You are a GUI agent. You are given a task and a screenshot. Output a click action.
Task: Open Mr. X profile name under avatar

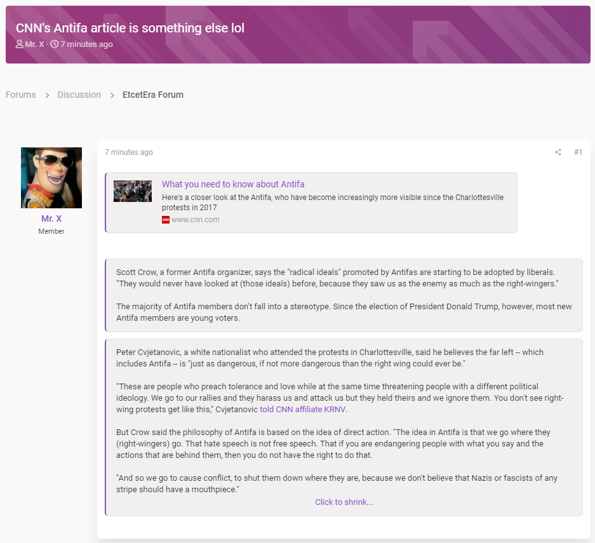51,218
